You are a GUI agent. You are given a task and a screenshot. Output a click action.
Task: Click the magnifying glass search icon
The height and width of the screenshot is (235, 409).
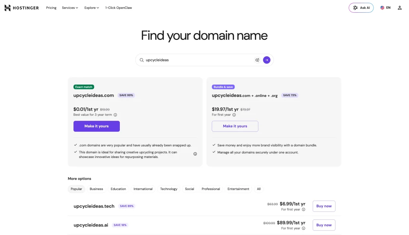click(x=142, y=60)
